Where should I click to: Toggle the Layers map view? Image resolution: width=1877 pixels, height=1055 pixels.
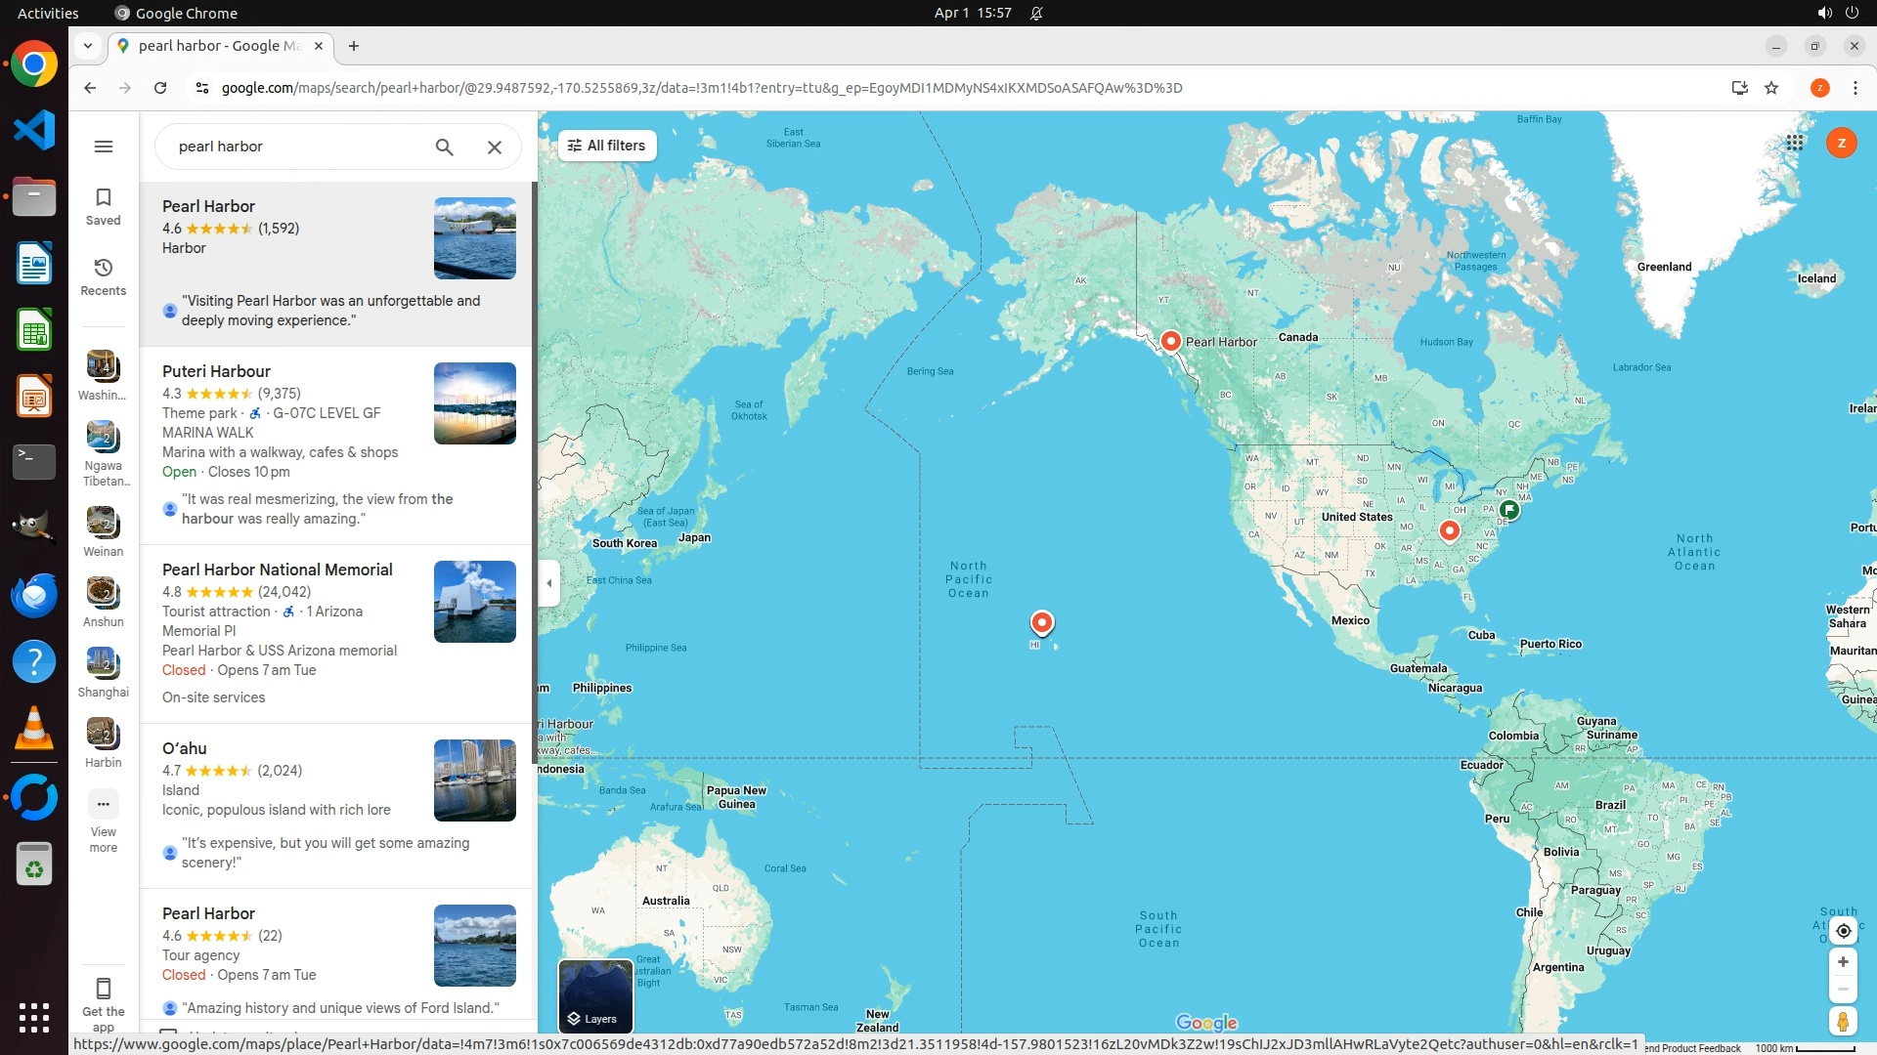595,995
